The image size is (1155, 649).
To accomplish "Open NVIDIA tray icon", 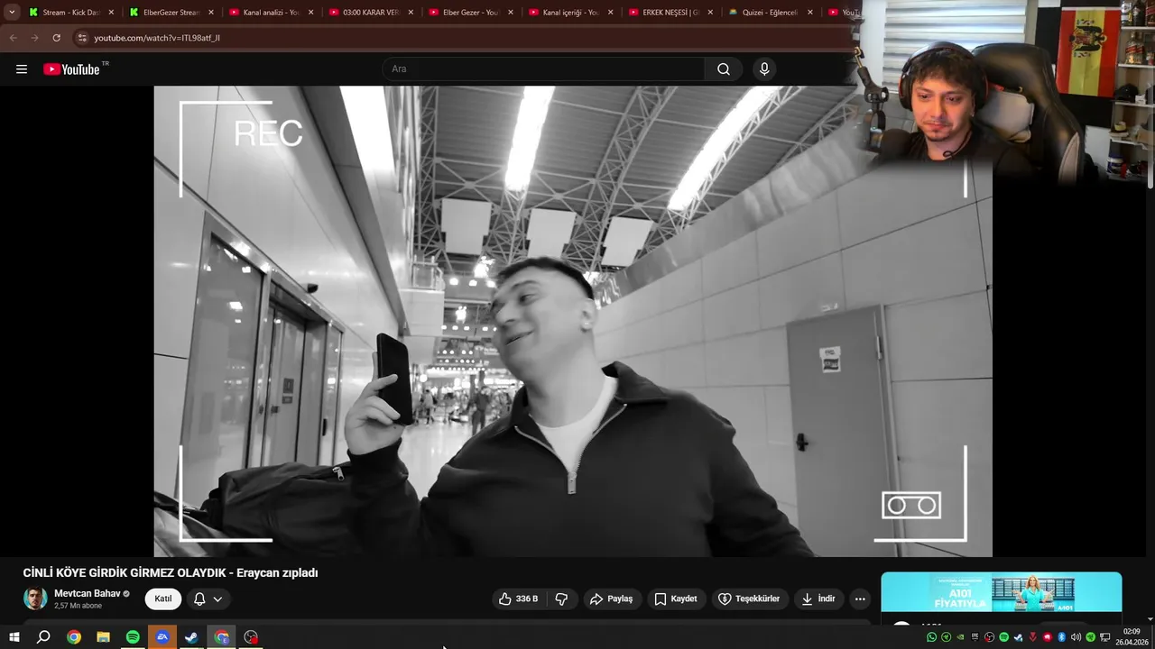I will coord(960,637).
